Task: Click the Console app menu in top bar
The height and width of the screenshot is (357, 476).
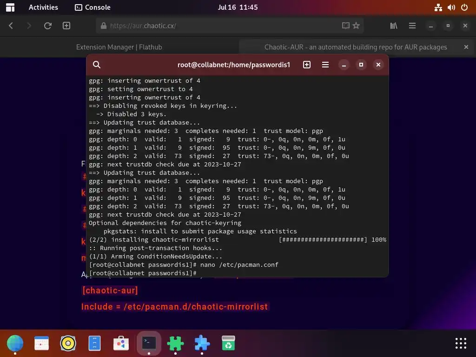Action: tap(93, 7)
